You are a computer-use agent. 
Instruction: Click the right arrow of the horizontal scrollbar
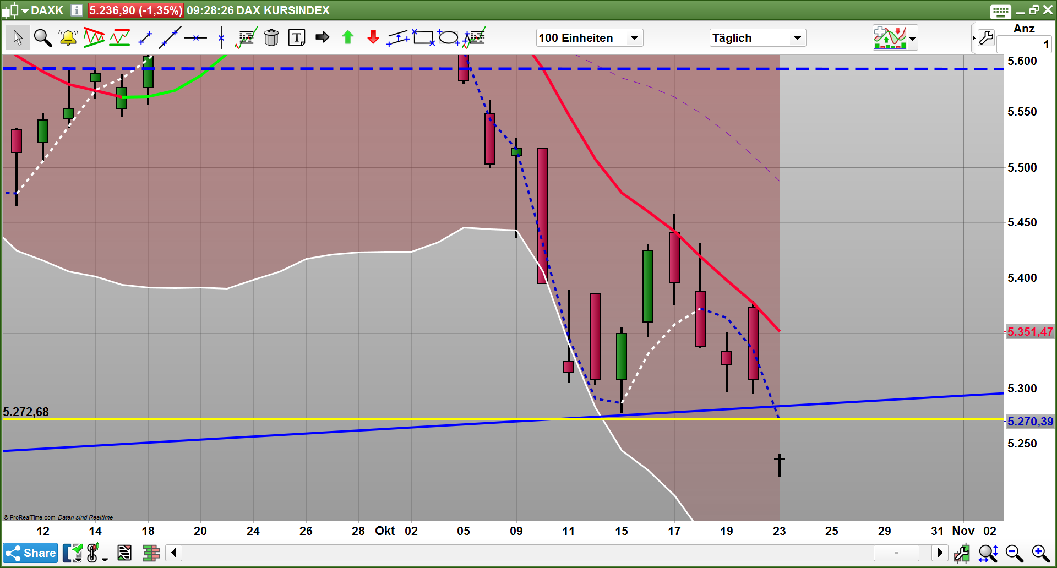940,553
